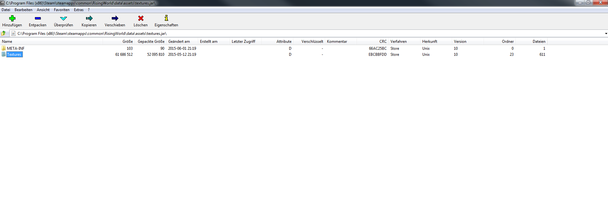
Task: Click the Kopieren toolbar icon
Action: [89, 18]
